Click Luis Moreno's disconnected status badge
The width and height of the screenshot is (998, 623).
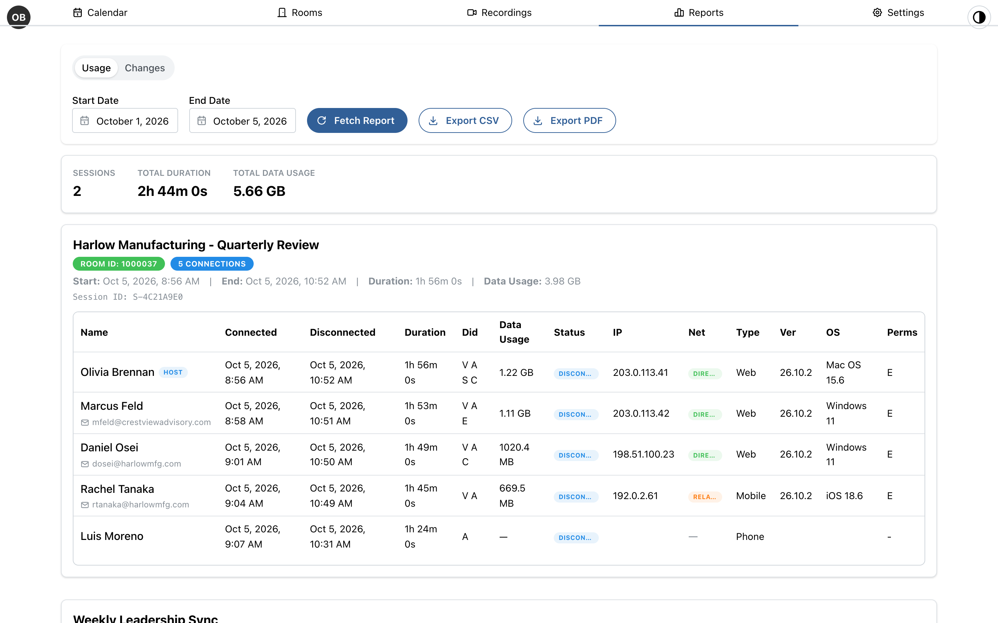click(576, 538)
